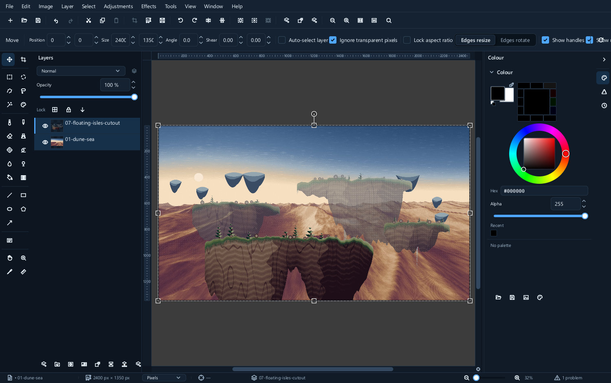This screenshot has height=383, width=611.
Task: Toggle lock transparent pixels grid icon
Action: click(x=55, y=110)
